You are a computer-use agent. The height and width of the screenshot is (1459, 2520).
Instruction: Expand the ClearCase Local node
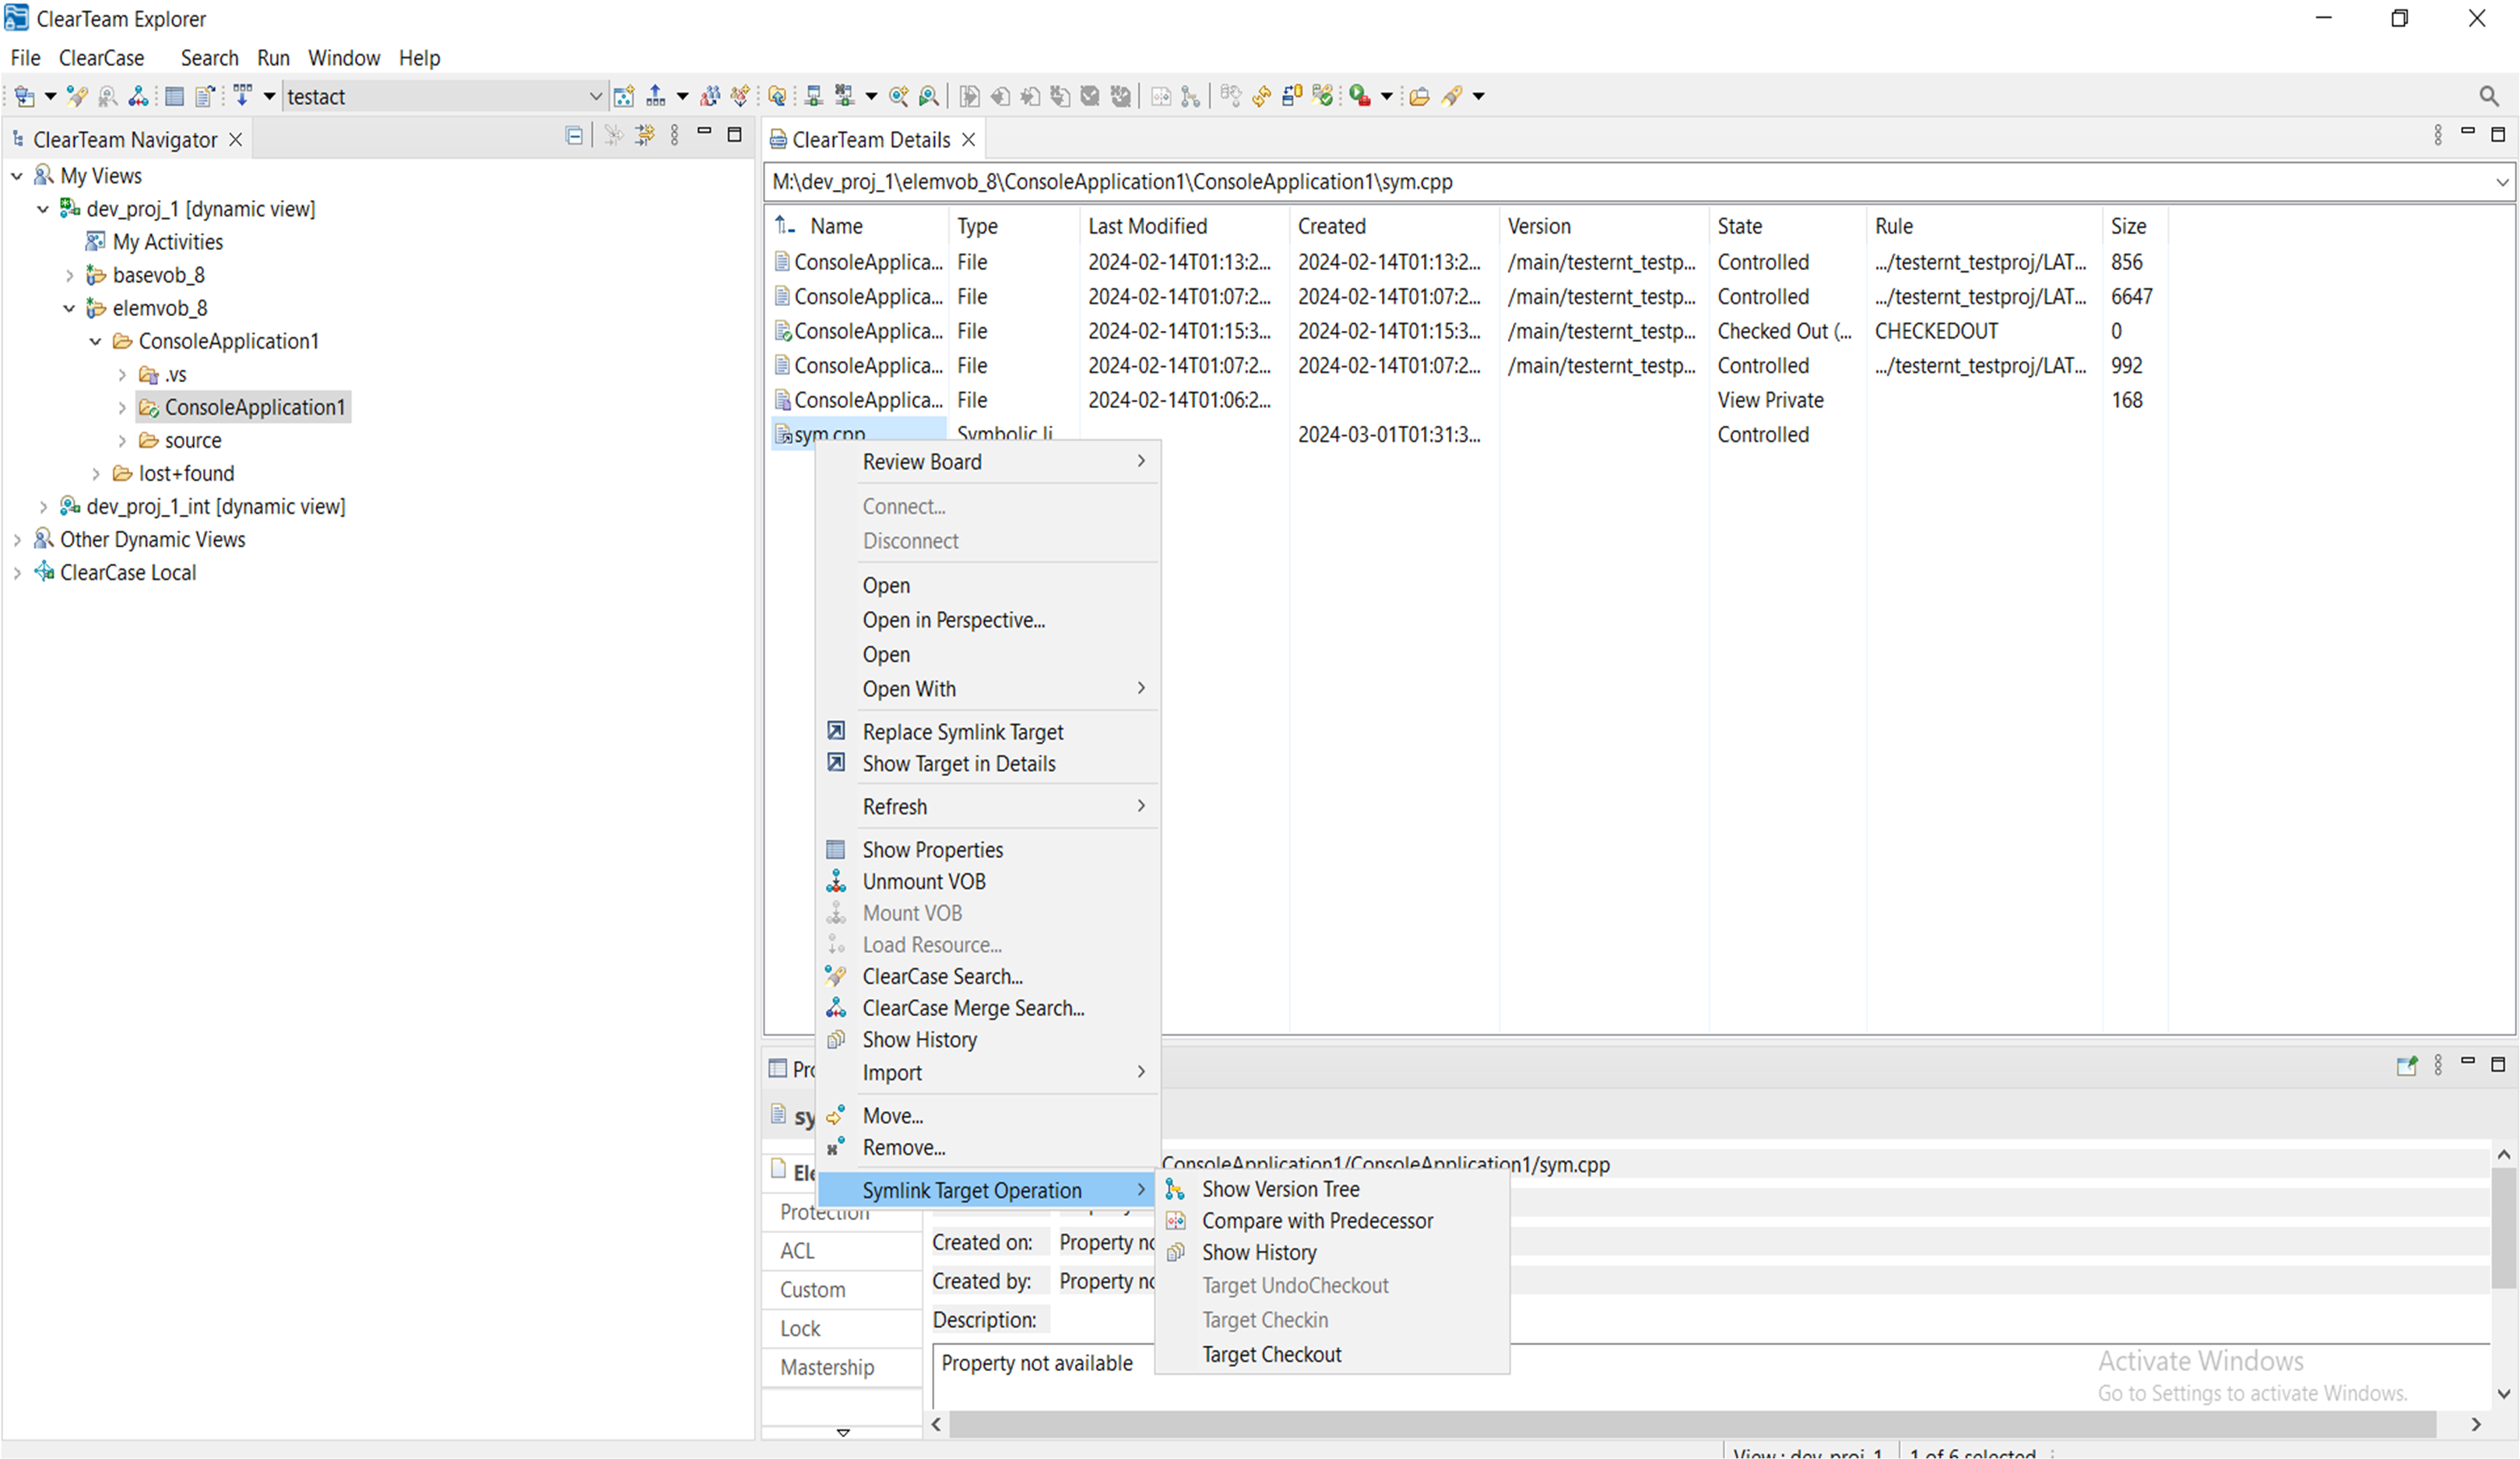17,573
